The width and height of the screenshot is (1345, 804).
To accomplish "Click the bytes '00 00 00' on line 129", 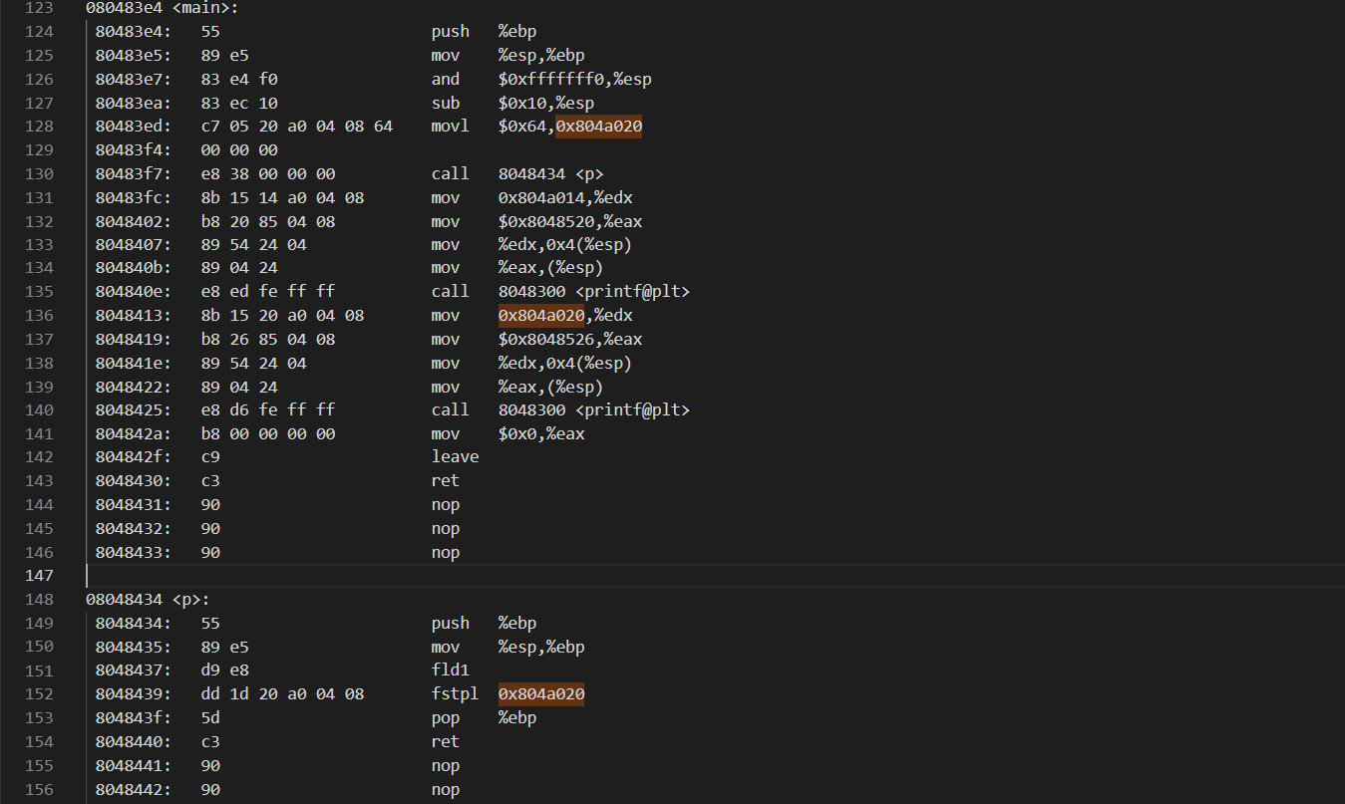I will 239,150.
